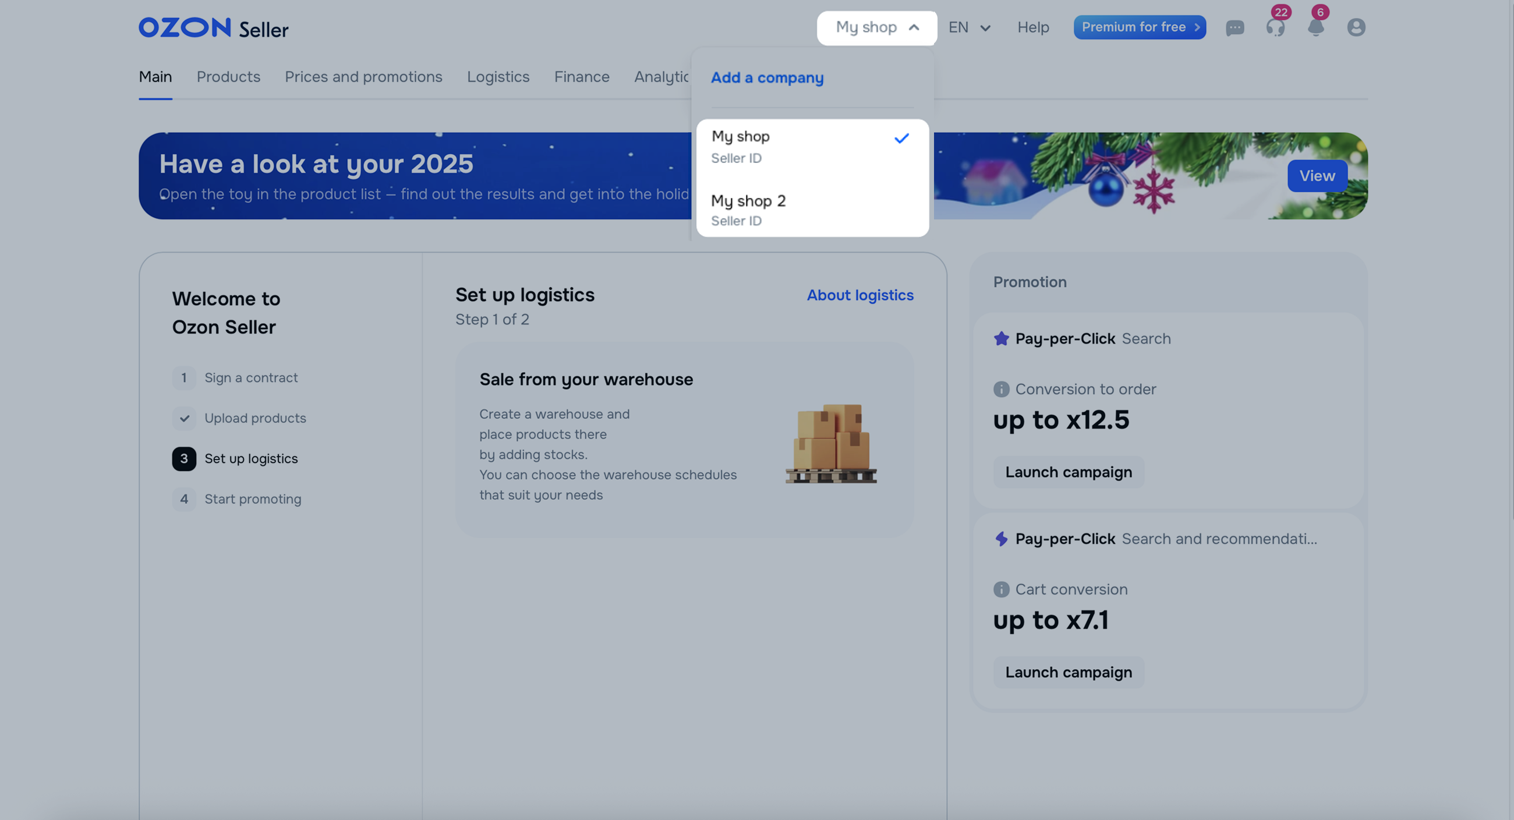Launch campaign for Pay-per-Click Search
The height and width of the screenshot is (820, 1514).
tap(1068, 472)
